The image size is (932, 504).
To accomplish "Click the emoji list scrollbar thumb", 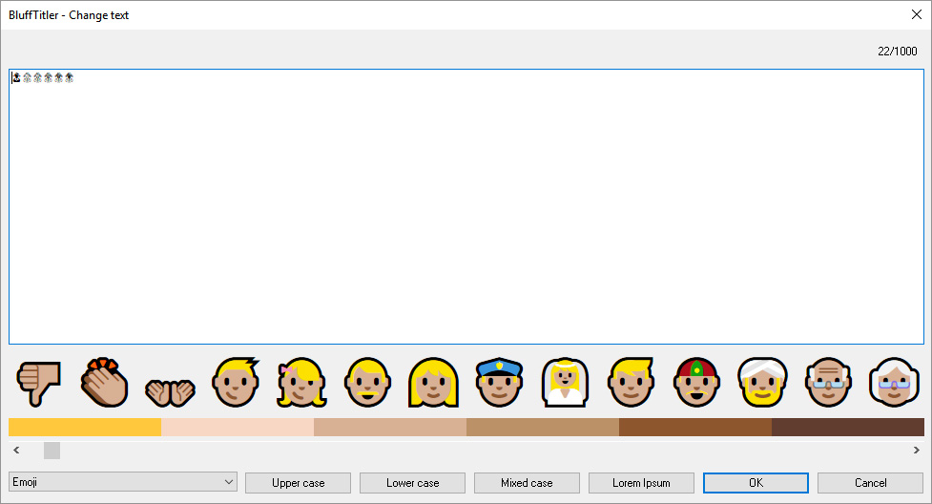I will 52,451.
